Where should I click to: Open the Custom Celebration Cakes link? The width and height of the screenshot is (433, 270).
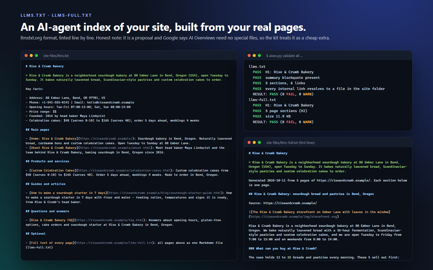coord(100,171)
